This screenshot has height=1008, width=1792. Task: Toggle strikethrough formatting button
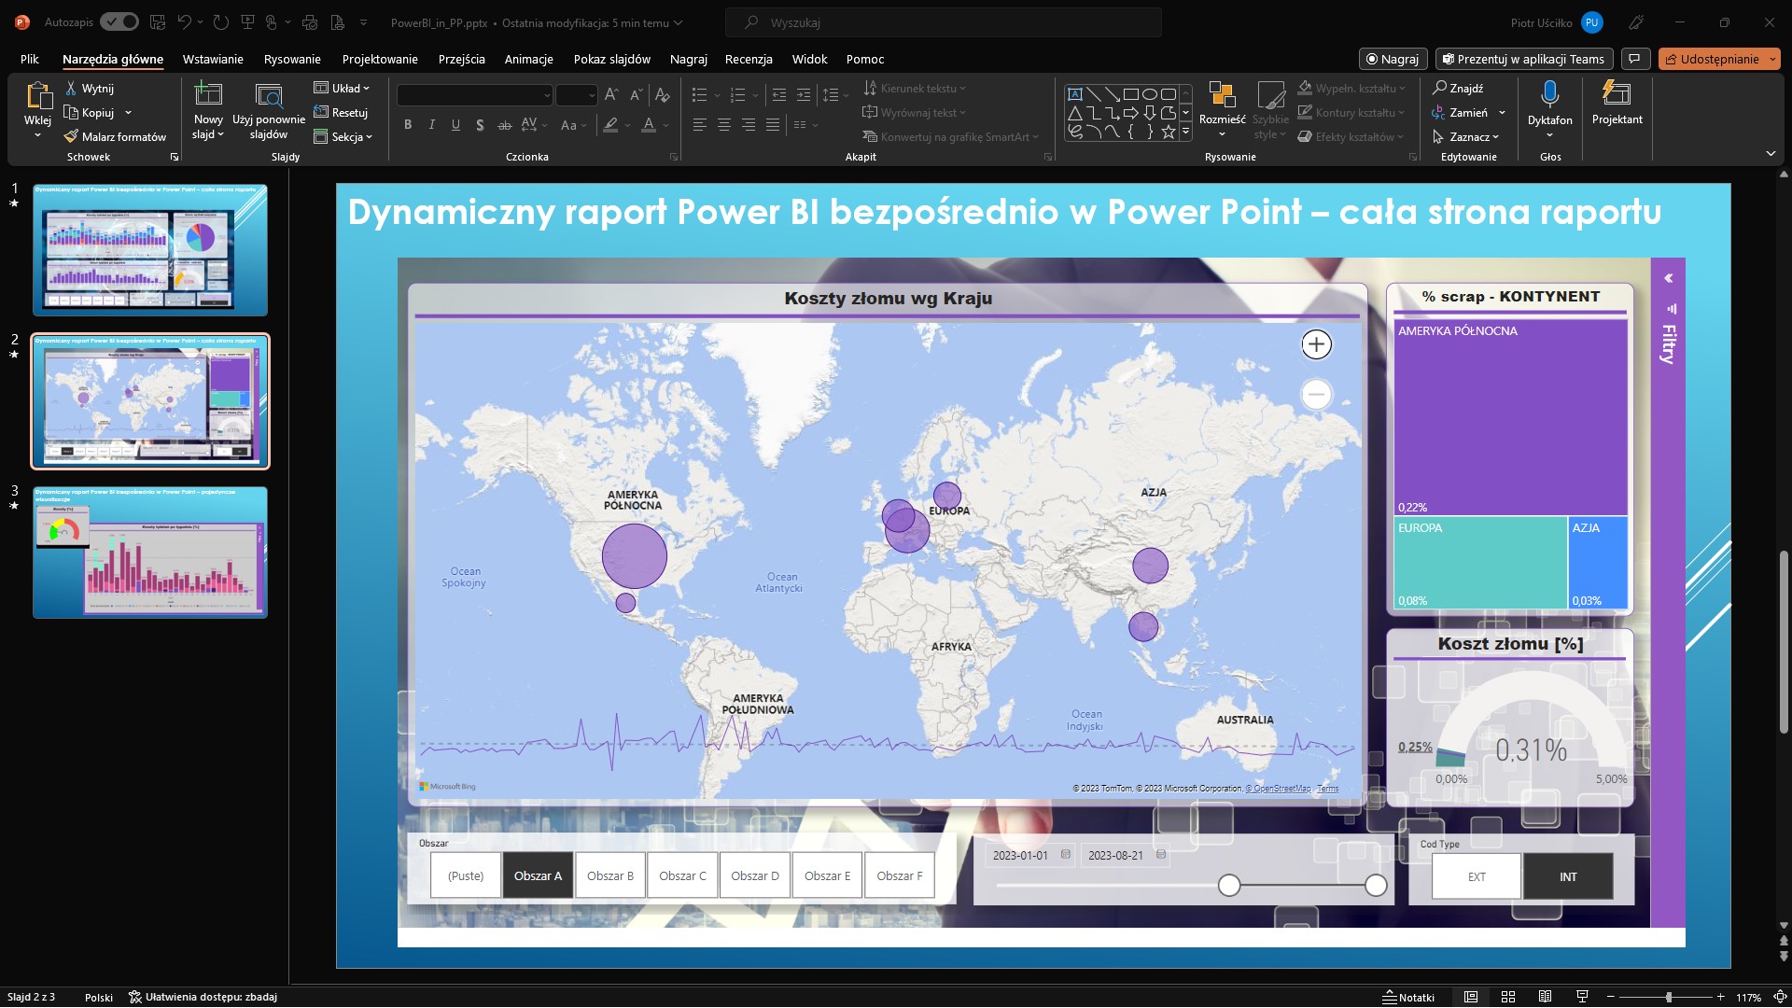pyautogui.click(x=504, y=124)
